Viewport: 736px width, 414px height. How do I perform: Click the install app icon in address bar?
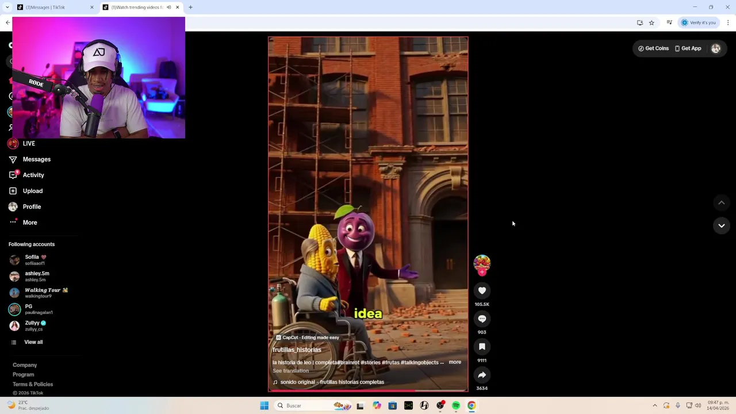point(640,23)
